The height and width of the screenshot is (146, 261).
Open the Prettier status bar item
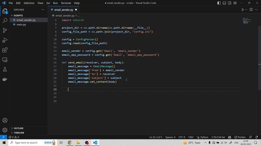point(240,137)
